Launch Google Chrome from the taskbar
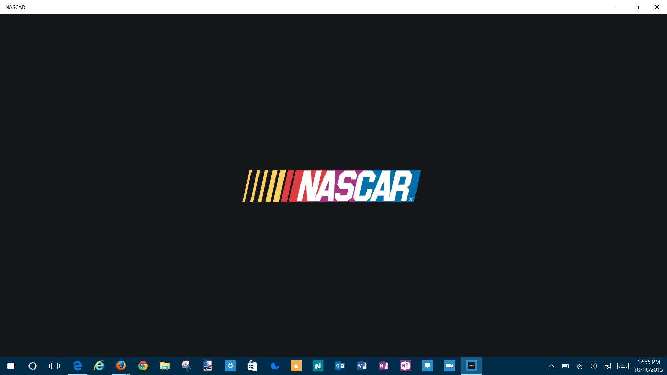667x375 pixels. (143, 366)
